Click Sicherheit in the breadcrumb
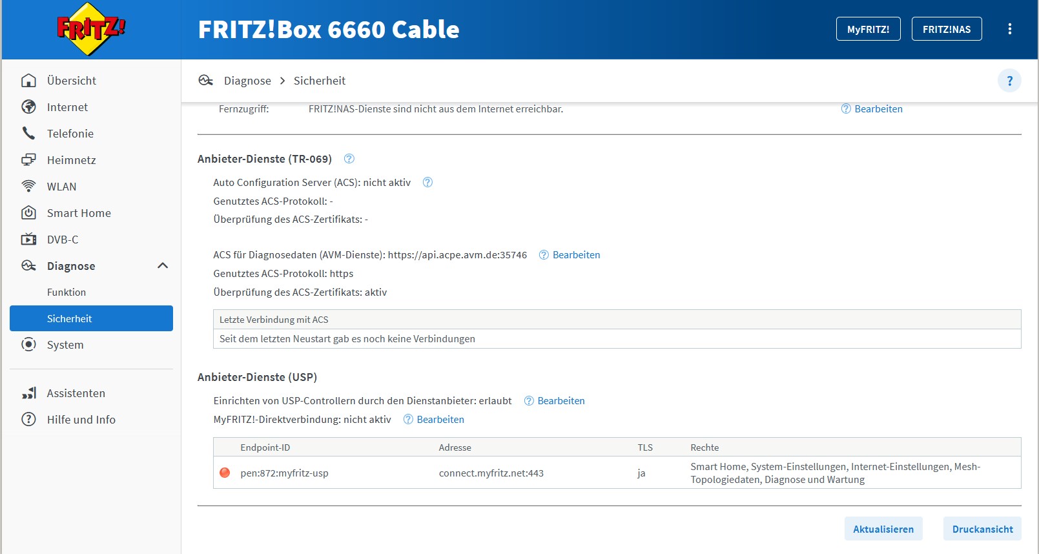This screenshot has width=1039, height=554. tap(320, 81)
